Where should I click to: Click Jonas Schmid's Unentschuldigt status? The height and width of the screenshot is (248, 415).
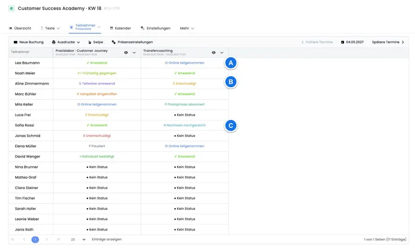(x=97, y=136)
